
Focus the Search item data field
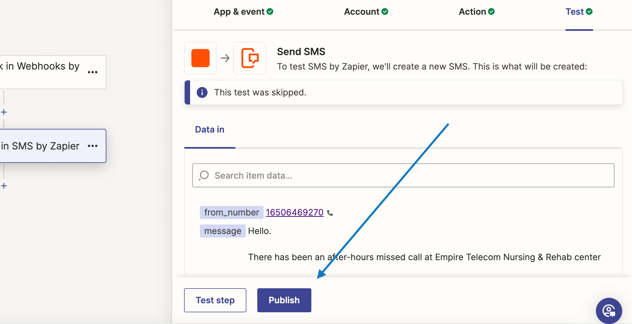(403, 175)
